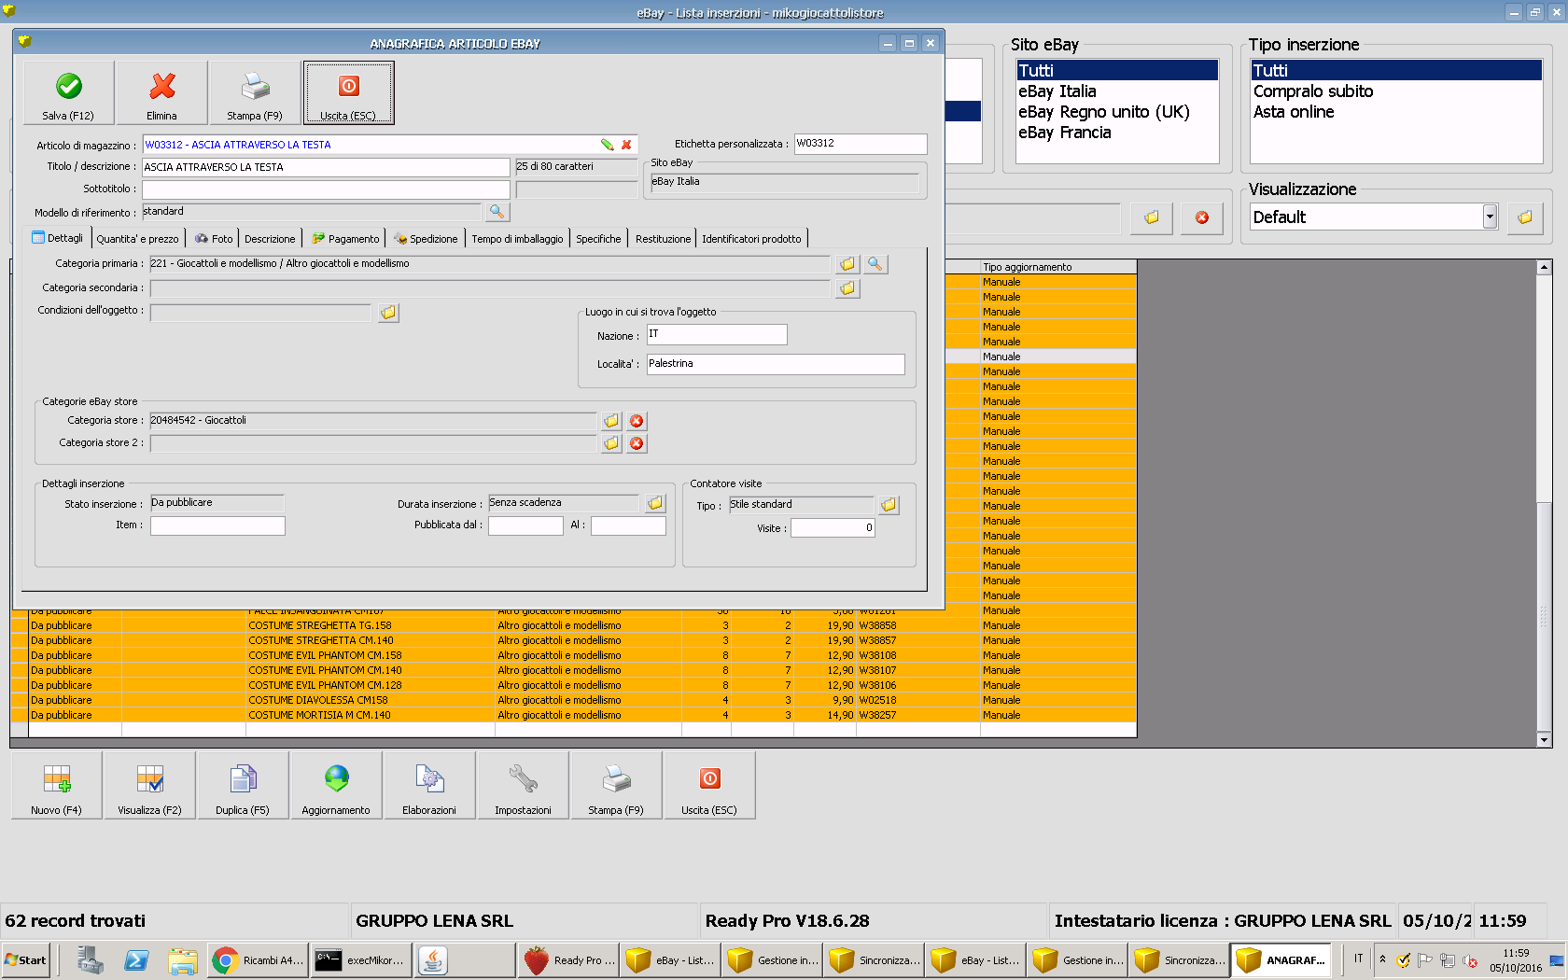Image resolution: width=1568 pixels, height=980 pixels.
Task: Open Visualizzazione Default dropdown
Action: click(1490, 217)
